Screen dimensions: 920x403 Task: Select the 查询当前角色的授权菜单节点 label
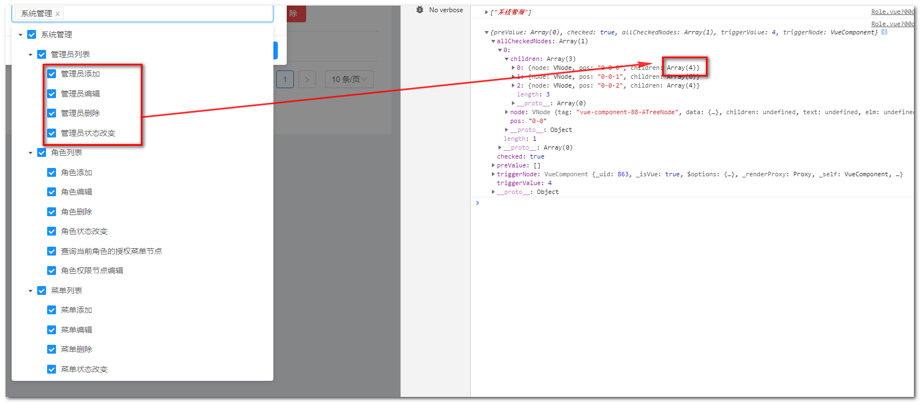111,251
